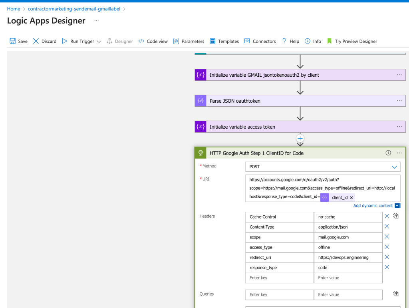The width and height of the screenshot is (409, 308).
Task: Remove the client_id token from URI
Action: click(x=351, y=198)
